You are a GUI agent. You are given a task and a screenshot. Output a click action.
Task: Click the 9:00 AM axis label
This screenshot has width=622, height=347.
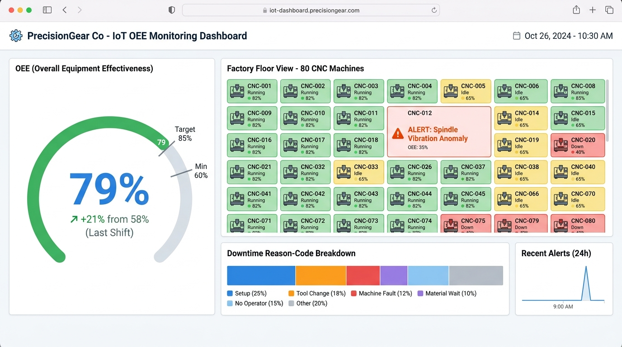(563, 306)
